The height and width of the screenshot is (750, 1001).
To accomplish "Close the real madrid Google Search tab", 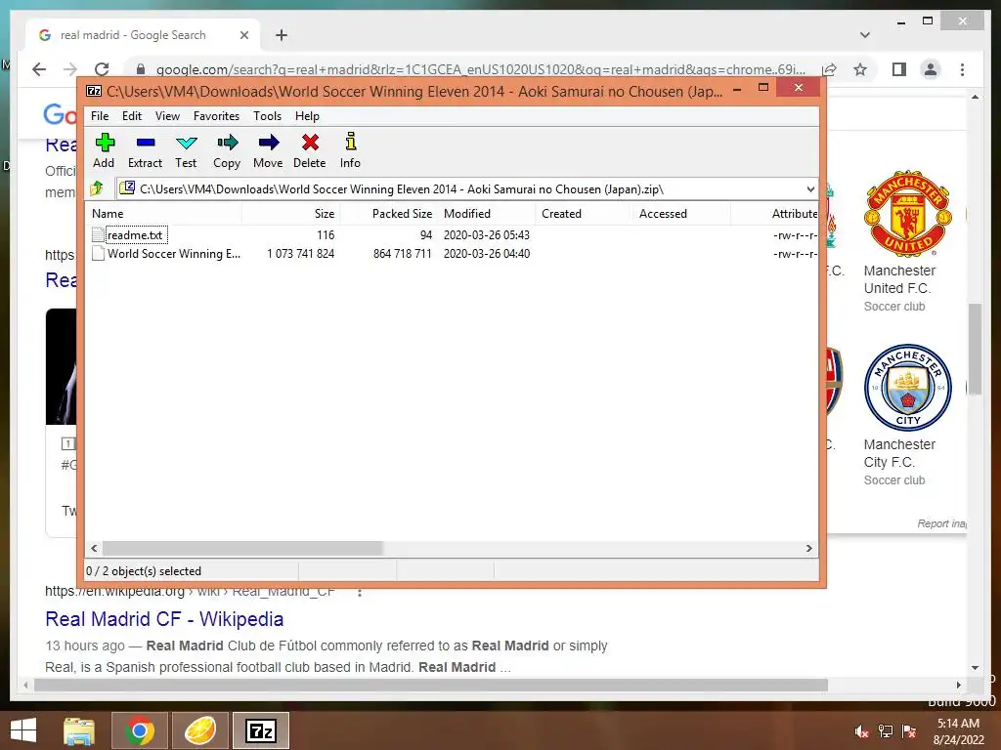I will [243, 35].
